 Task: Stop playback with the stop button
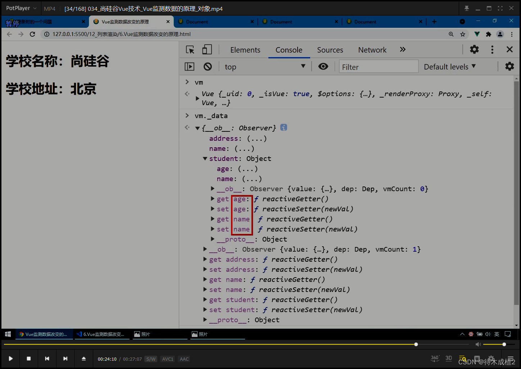pyautogui.click(x=29, y=359)
